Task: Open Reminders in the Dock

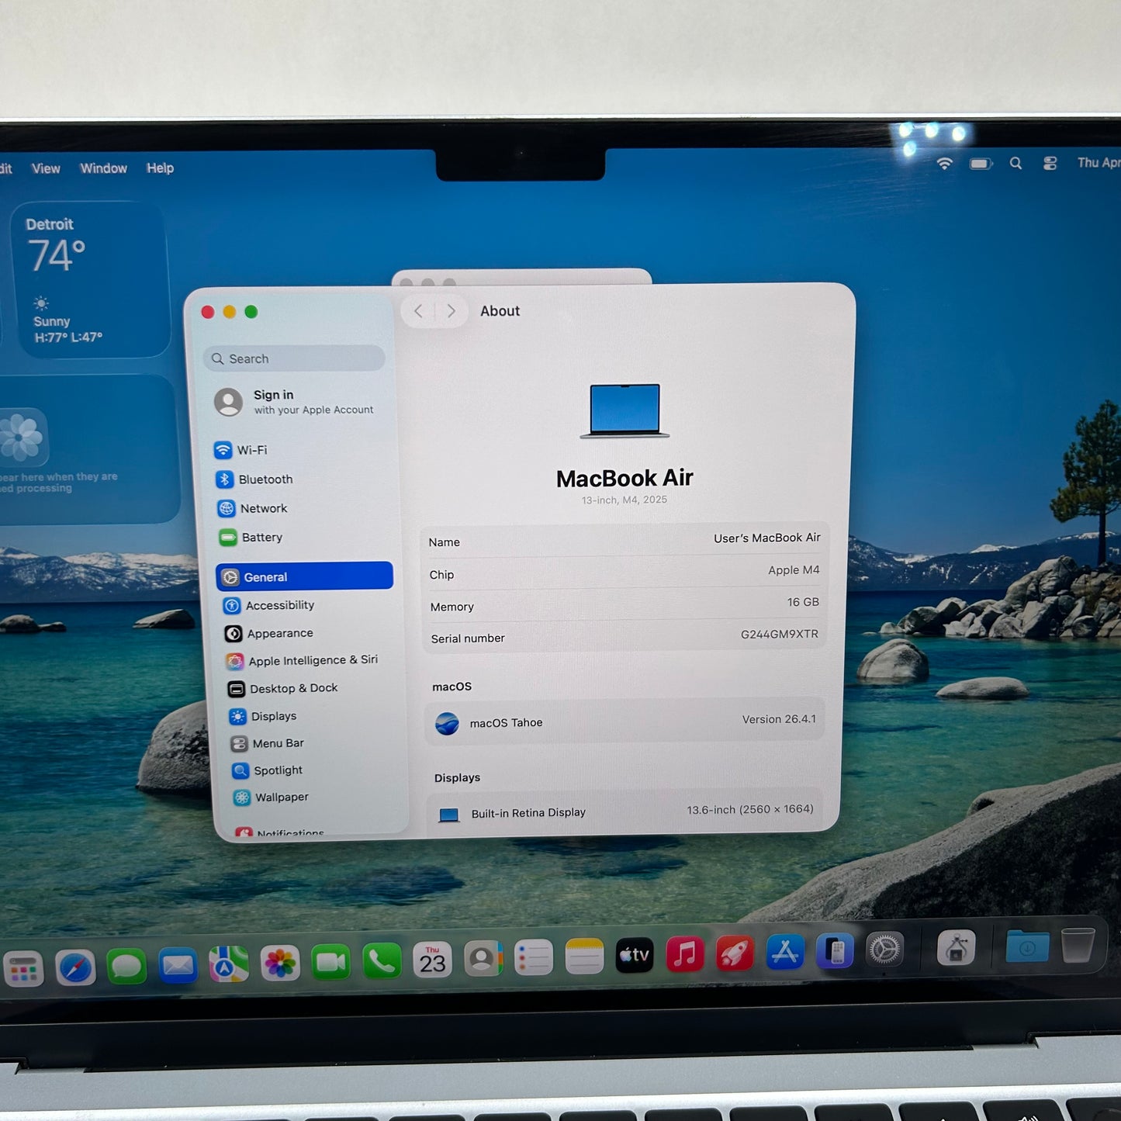Action: [x=534, y=958]
